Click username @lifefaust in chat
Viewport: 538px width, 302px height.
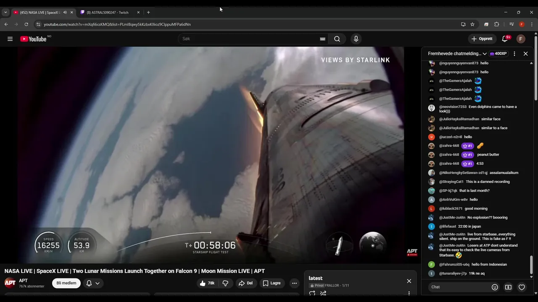coord(448,226)
